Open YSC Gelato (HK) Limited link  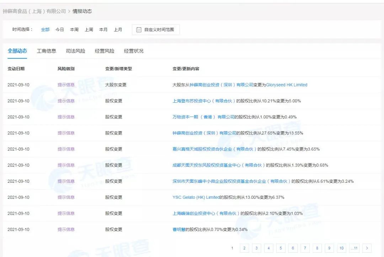point(196,197)
